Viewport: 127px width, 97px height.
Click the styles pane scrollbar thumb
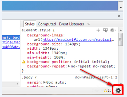point(121,39)
